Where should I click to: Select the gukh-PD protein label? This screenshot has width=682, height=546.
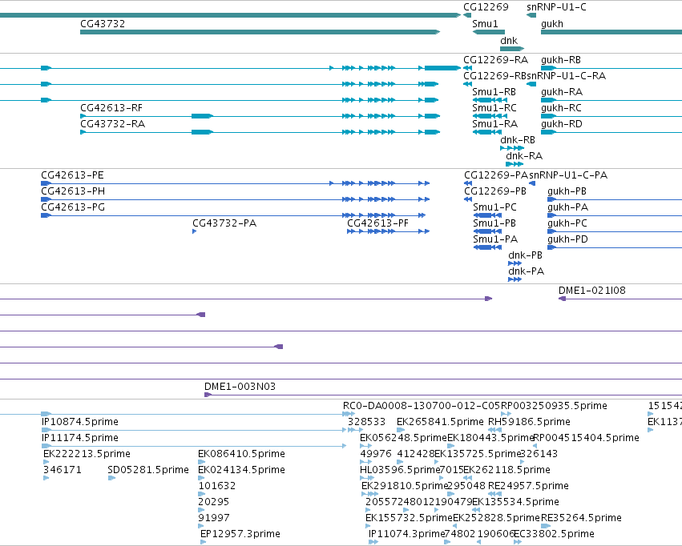[x=567, y=239]
